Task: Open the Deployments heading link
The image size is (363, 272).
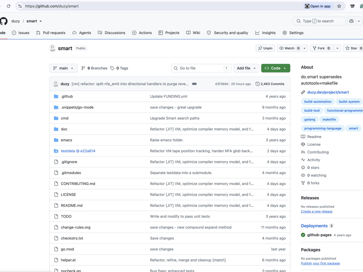Action: (314, 226)
